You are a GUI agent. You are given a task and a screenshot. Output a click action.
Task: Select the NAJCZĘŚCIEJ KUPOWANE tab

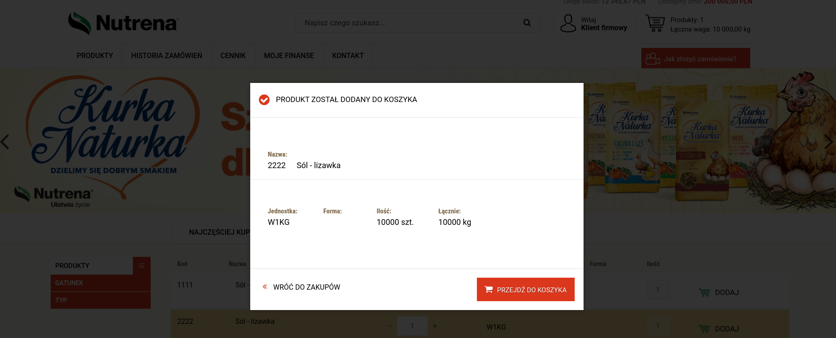coord(211,232)
